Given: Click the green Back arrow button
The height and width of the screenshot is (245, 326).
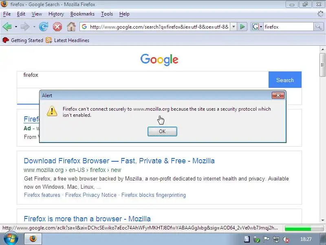Looking at the screenshot, I should click(7, 27).
